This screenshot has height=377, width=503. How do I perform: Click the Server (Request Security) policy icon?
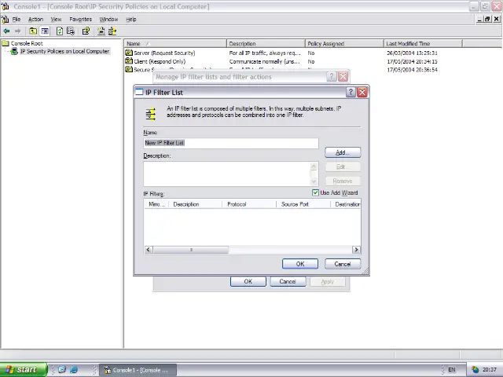pyautogui.click(x=129, y=53)
